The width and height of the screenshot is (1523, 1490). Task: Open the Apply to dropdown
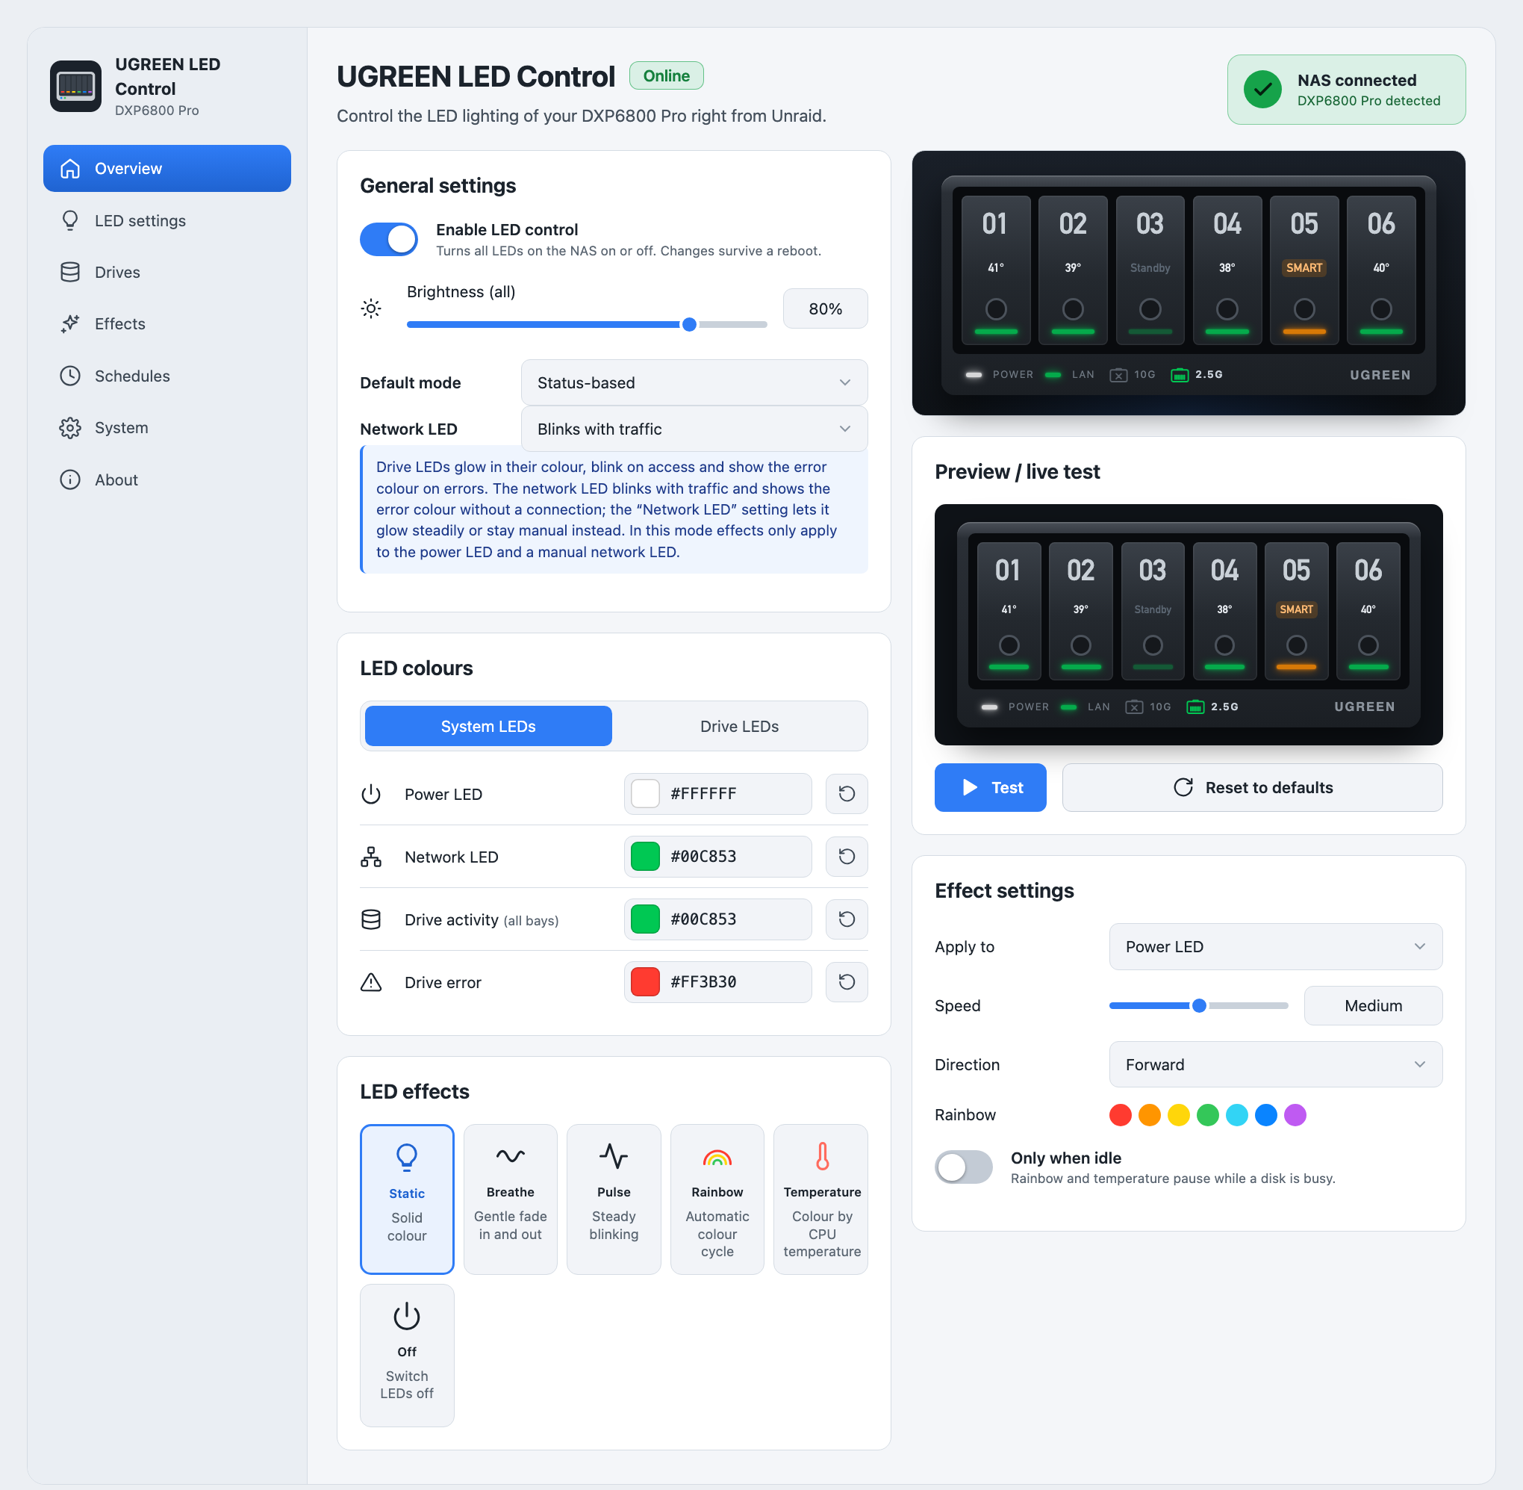point(1275,946)
